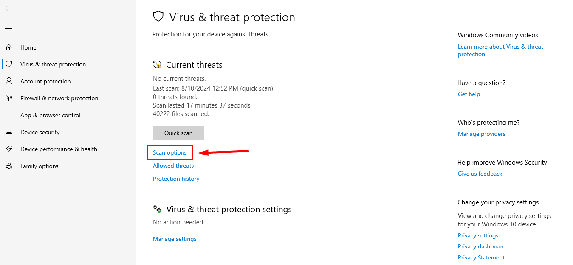Click the Account protection person icon
This screenshot has height=265, width=573.
(x=9, y=81)
